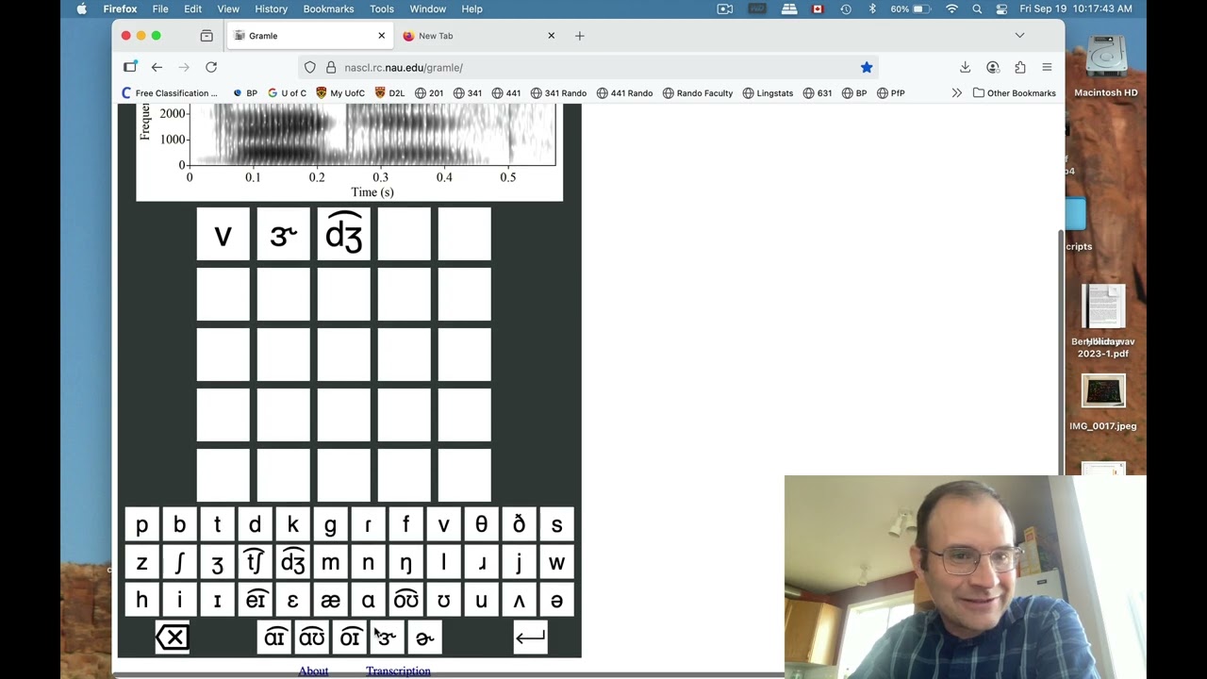Tap the æ key on IPA keyboard
This screenshot has height=679, width=1207.
tap(330, 600)
